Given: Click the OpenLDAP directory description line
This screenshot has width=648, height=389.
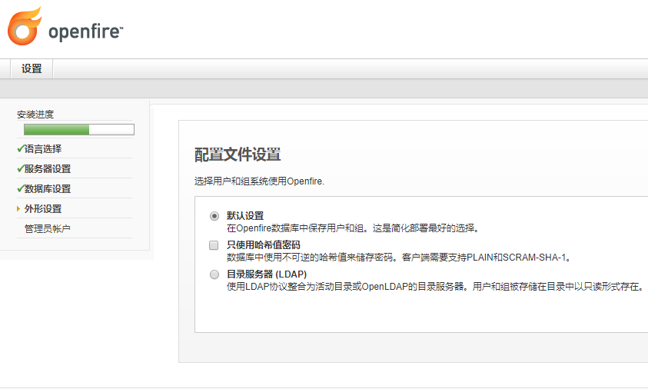Looking at the screenshot, I should click(x=435, y=287).
